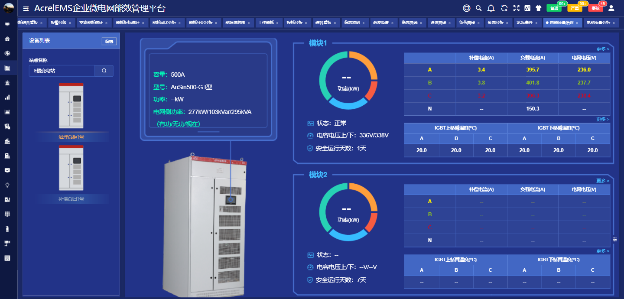Open 更多 link above 模块1 IGBT temperature table
The image size is (624, 299).
603,119
